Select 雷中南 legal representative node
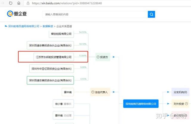The height and width of the screenshot is (124, 191). coord(68,92)
